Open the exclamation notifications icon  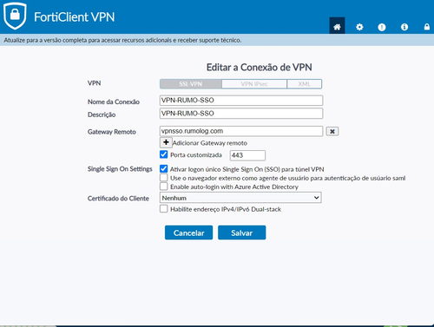pyautogui.click(x=382, y=27)
